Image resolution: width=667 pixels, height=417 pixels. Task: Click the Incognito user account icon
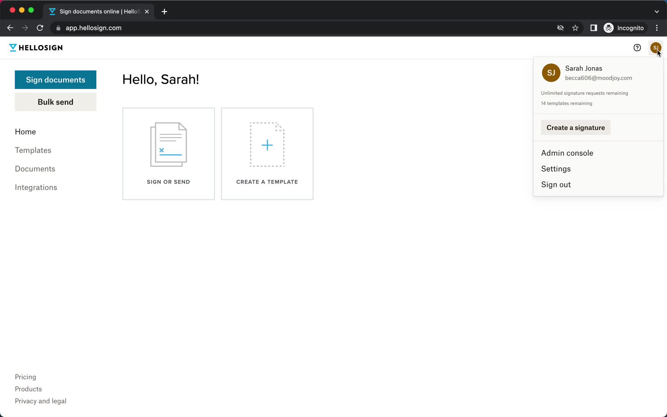(x=609, y=28)
